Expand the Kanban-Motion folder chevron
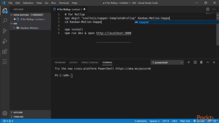219x123 pixels. (14, 28)
